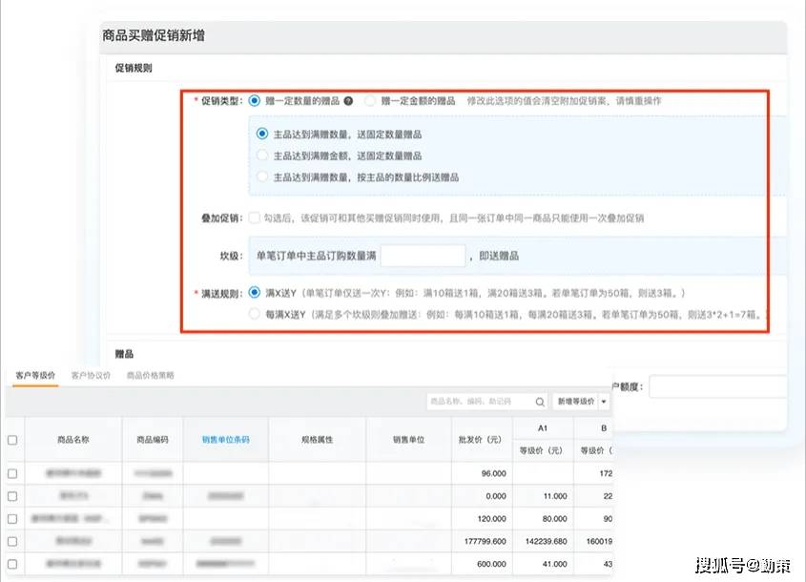Click the 新增等级价 button
Image resolution: width=806 pixels, height=582 pixels.
click(x=576, y=402)
